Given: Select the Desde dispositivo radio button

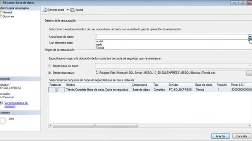Looking at the screenshot, I should tap(50, 73).
